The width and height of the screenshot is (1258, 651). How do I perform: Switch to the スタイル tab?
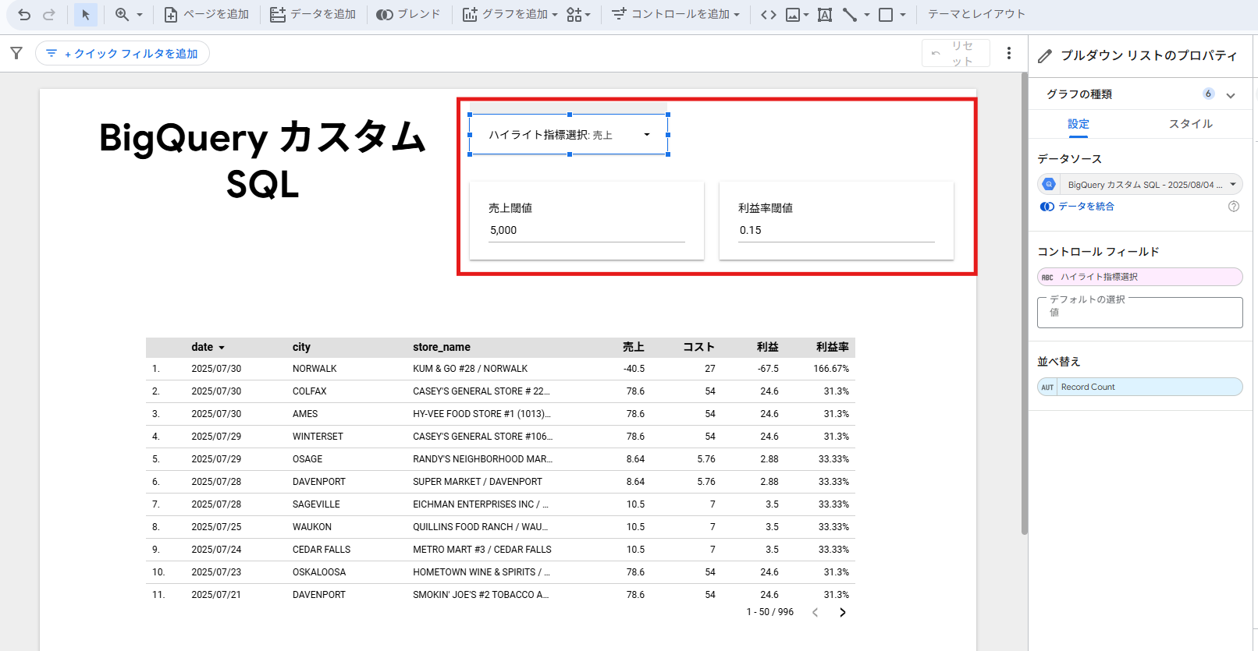click(1191, 124)
